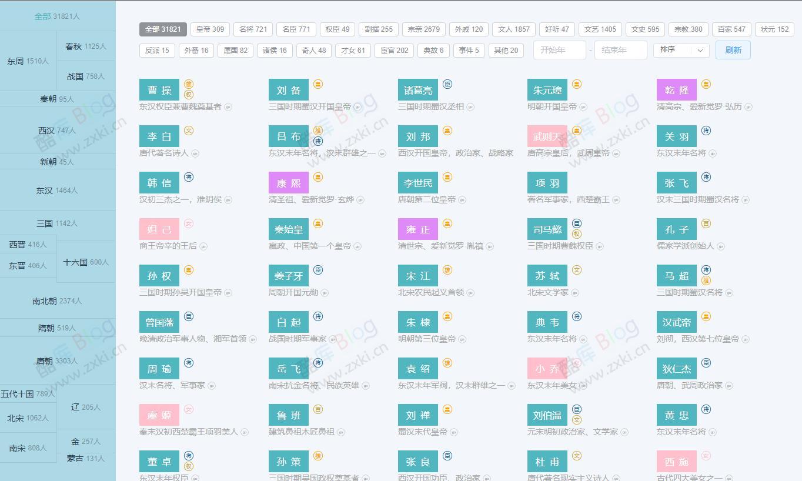The height and width of the screenshot is (481, 802).
Task: Open the 乾隆 person card
Action: pyautogui.click(x=676, y=90)
